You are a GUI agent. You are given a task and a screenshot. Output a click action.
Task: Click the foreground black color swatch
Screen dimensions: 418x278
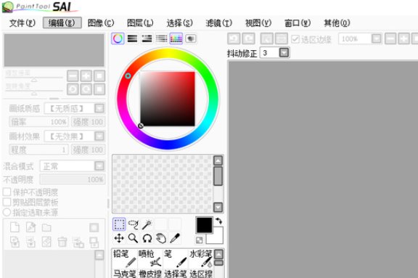coord(204,225)
